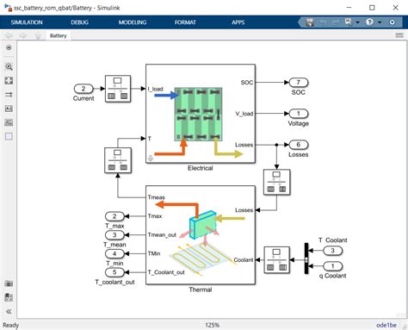Expand the palette with double chevron
408x330 pixels.
9,312
